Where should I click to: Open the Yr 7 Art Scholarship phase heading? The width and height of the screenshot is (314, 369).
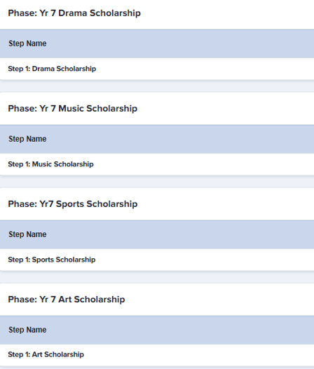67,300
